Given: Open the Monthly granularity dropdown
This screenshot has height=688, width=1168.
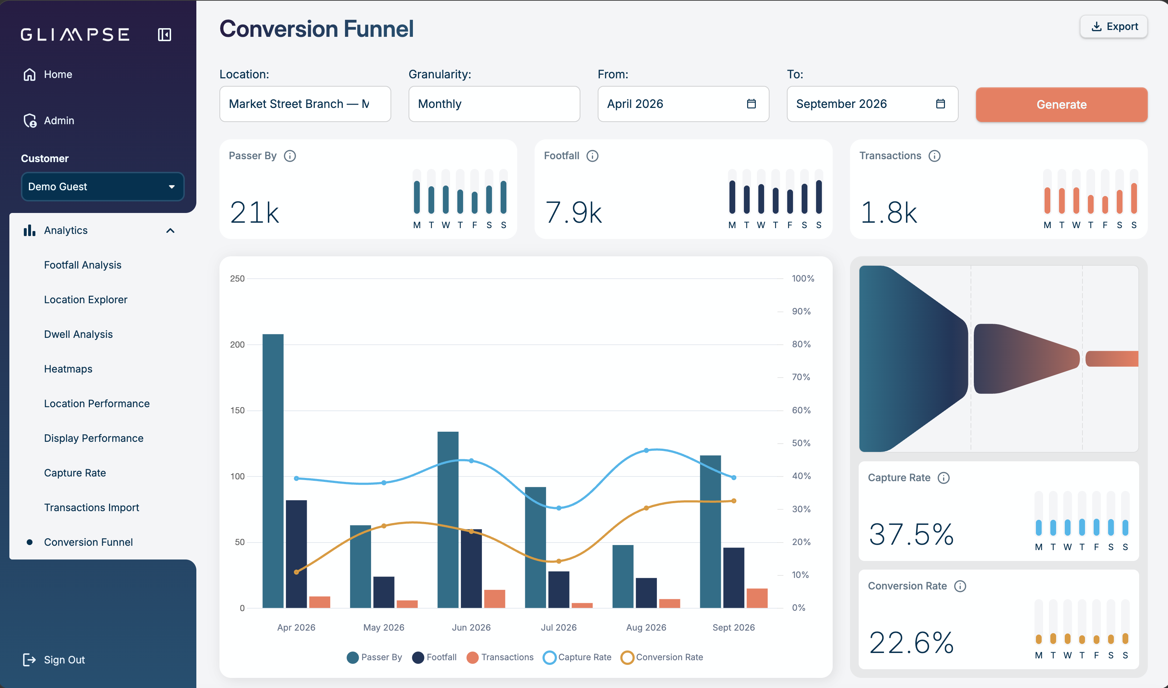Looking at the screenshot, I should coord(494,104).
